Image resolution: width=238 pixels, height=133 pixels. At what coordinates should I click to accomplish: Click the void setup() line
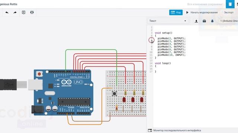tap(164, 33)
